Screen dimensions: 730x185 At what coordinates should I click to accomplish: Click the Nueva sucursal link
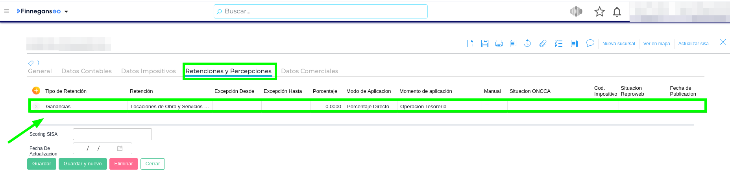click(618, 44)
